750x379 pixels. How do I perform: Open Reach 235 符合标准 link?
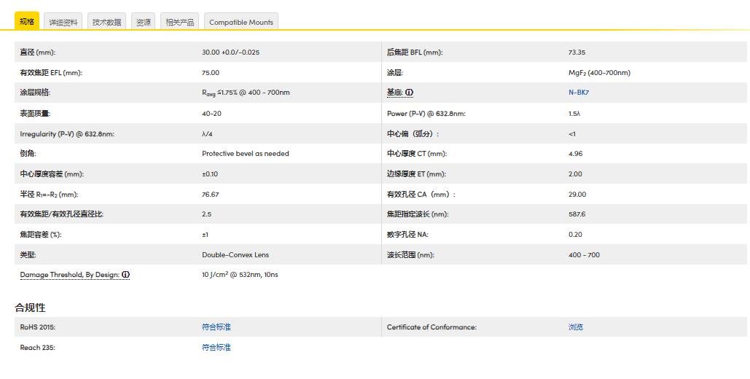(x=216, y=348)
